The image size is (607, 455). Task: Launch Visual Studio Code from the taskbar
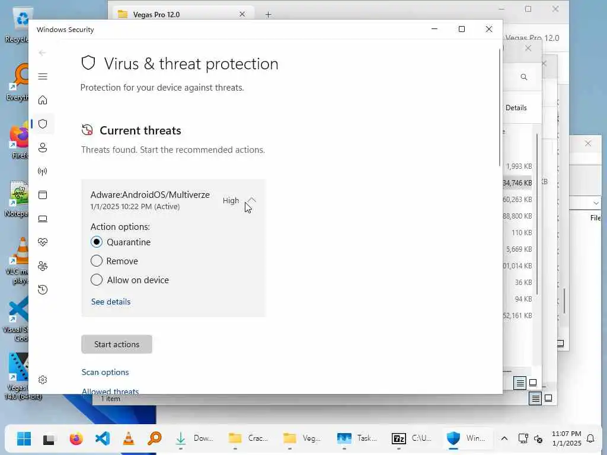tap(103, 439)
